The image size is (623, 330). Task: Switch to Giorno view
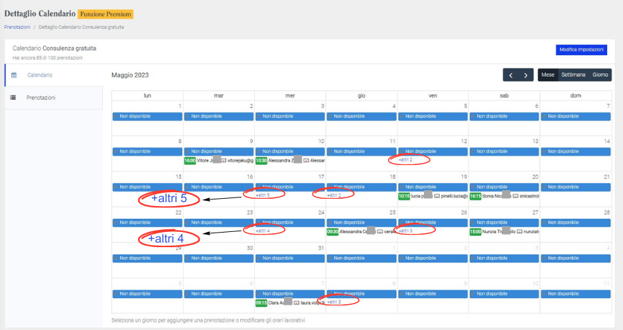600,75
